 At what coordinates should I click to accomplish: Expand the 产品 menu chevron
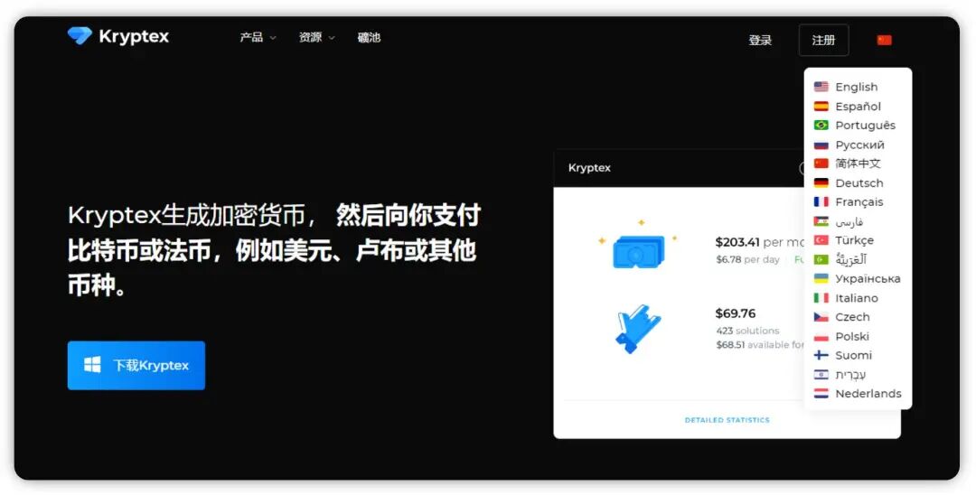(273, 39)
